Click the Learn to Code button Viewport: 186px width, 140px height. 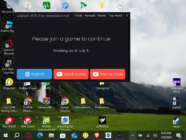(108, 74)
